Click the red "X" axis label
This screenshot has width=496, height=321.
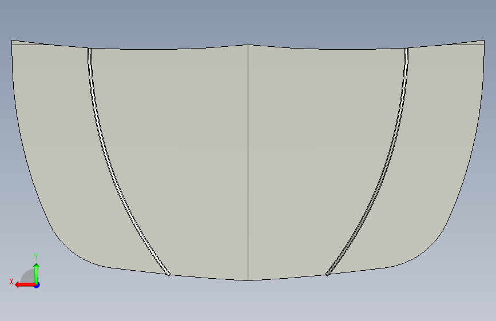pos(11,282)
